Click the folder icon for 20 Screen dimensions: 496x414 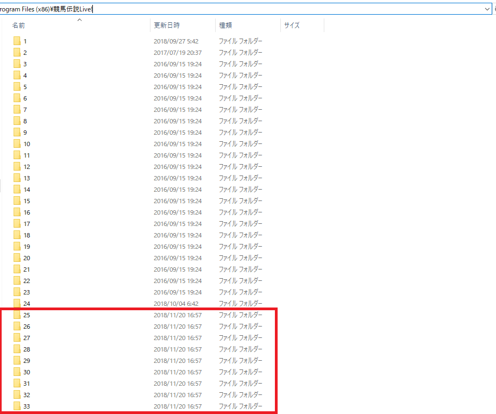(x=17, y=258)
